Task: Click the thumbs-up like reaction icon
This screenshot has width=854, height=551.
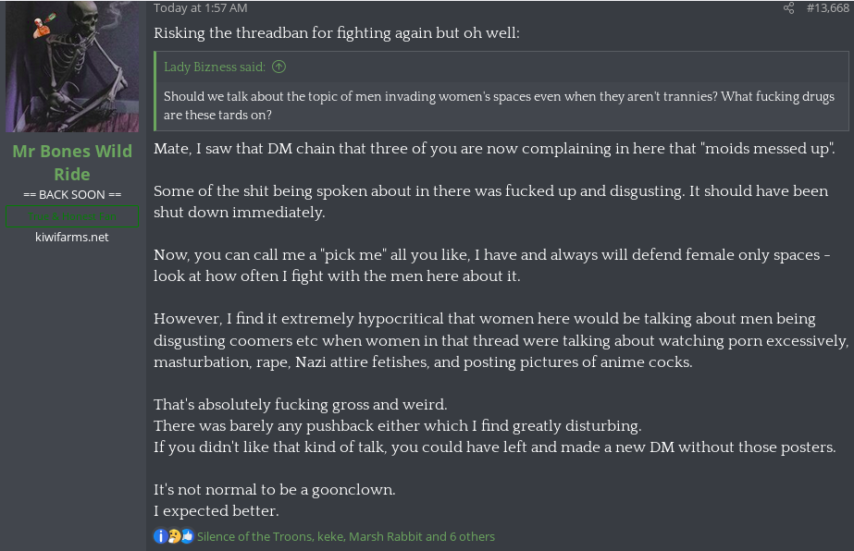Action: point(187,536)
